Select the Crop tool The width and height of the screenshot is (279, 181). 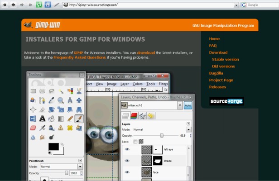42,110
